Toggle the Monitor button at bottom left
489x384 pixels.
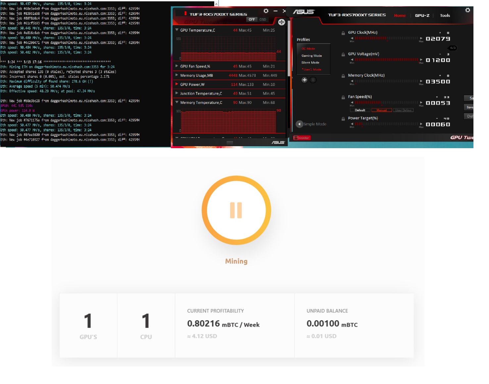click(x=302, y=138)
